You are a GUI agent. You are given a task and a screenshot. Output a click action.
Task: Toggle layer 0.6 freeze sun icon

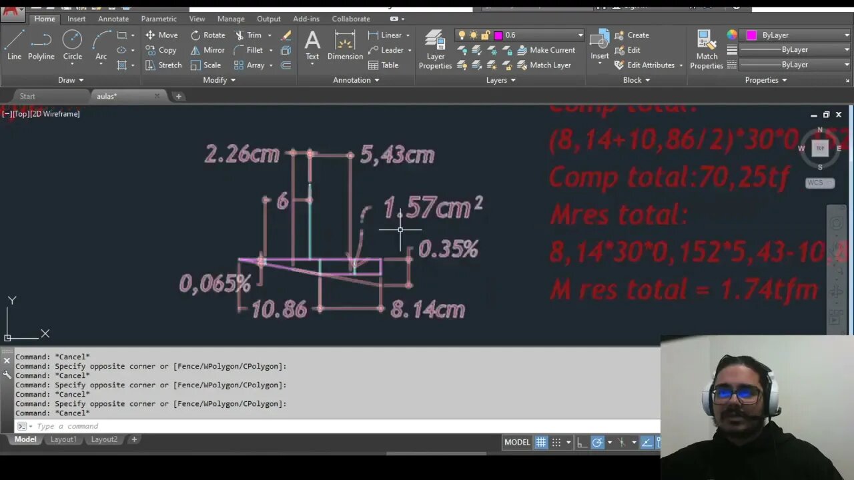(x=473, y=35)
